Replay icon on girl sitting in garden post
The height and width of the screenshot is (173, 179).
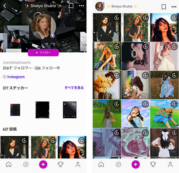[x=117, y=47]
